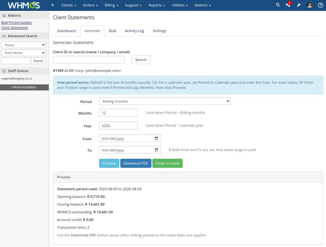Click Minimise Sidebar
The width and height of the screenshot is (326, 247).
tap(24, 87)
